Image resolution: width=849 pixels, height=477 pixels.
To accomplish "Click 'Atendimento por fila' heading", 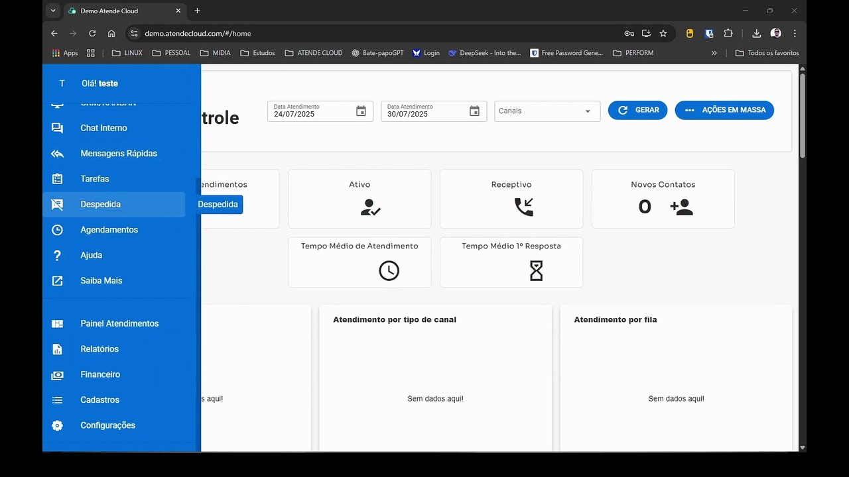I will (x=616, y=319).
